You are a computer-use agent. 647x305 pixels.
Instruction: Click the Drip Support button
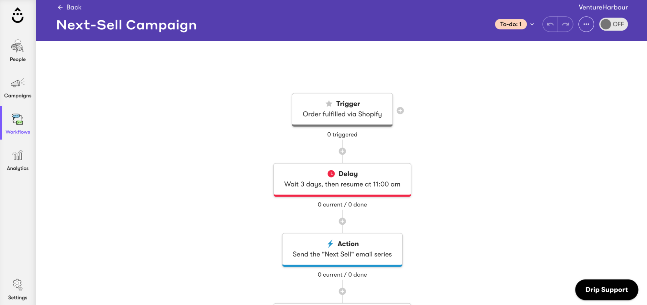[x=607, y=290]
